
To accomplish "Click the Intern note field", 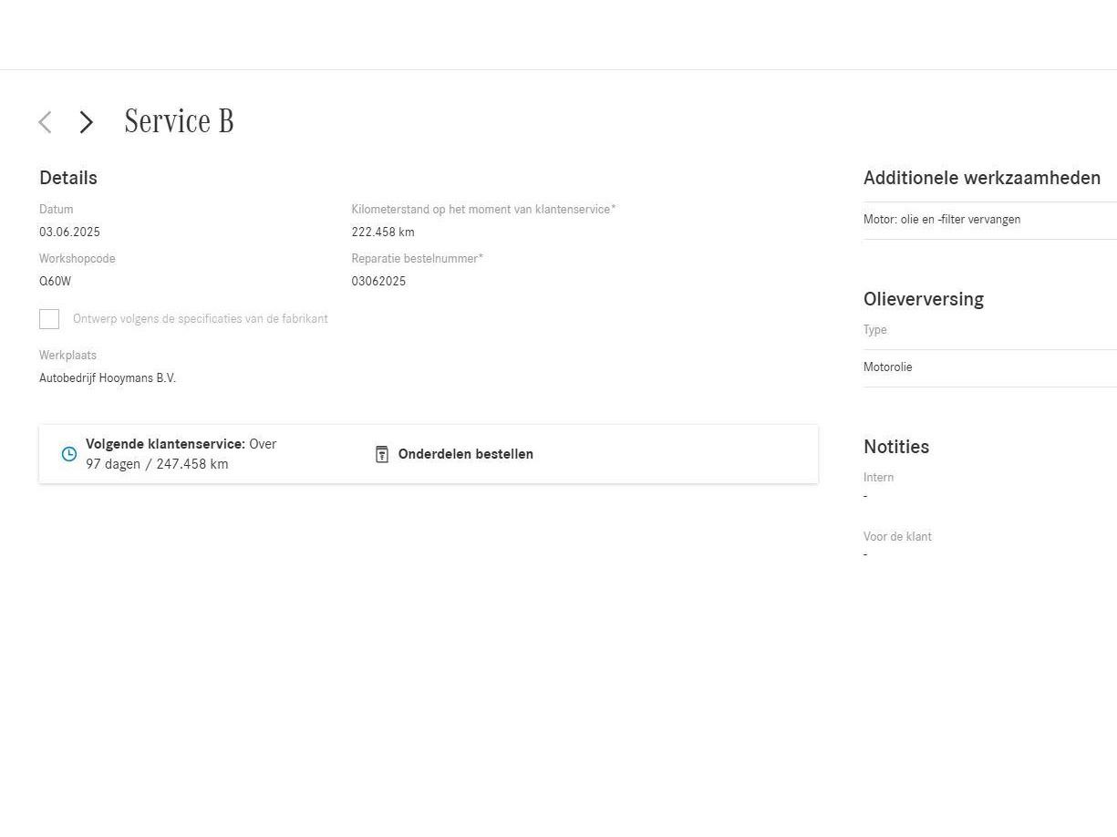I will coord(879,487).
